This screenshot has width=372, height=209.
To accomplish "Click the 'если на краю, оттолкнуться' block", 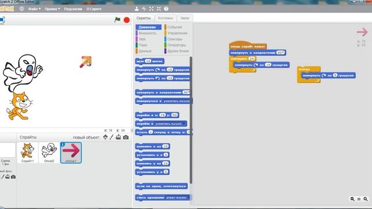I will 162,186.
